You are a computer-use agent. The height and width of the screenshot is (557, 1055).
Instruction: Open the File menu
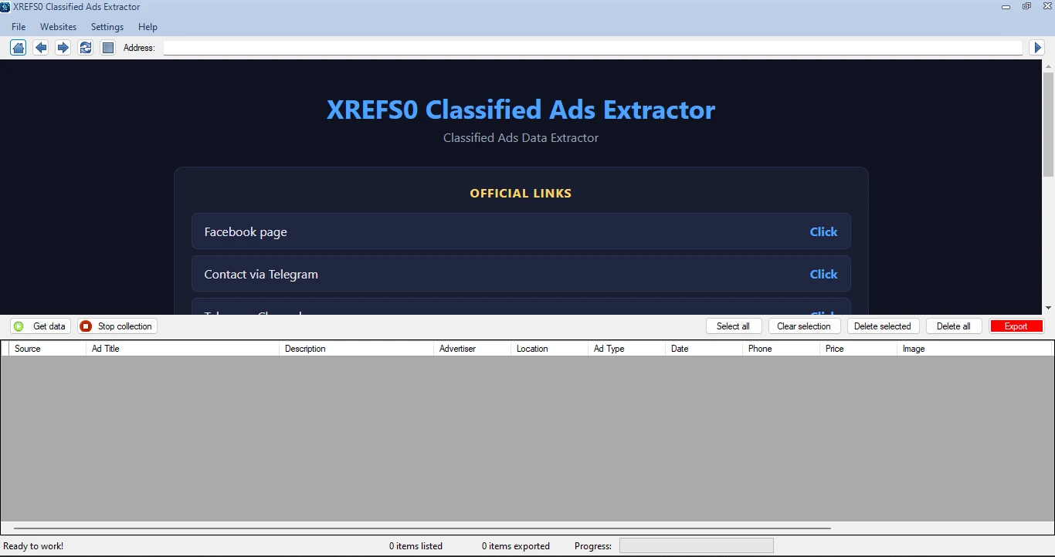19,27
